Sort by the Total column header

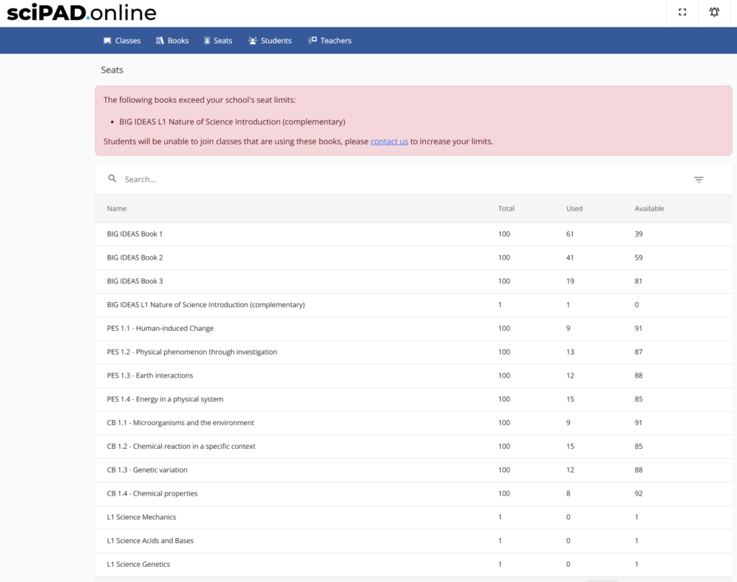(x=506, y=209)
